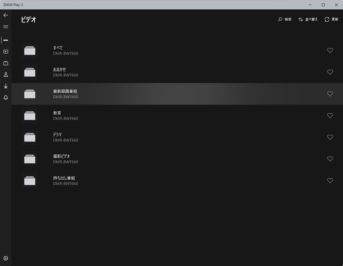Open the downloads sidebar icon
The height and width of the screenshot is (266, 343).
pyautogui.click(x=6, y=86)
